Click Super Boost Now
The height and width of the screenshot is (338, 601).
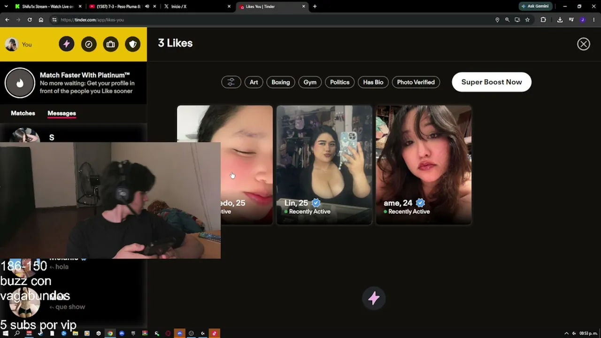(x=492, y=82)
